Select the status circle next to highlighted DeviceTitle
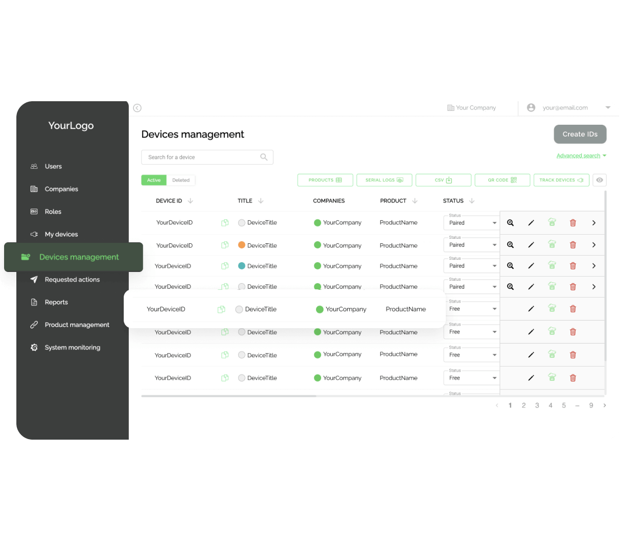This screenshot has height=547, width=637. pyautogui.click(x=238, y=309)
